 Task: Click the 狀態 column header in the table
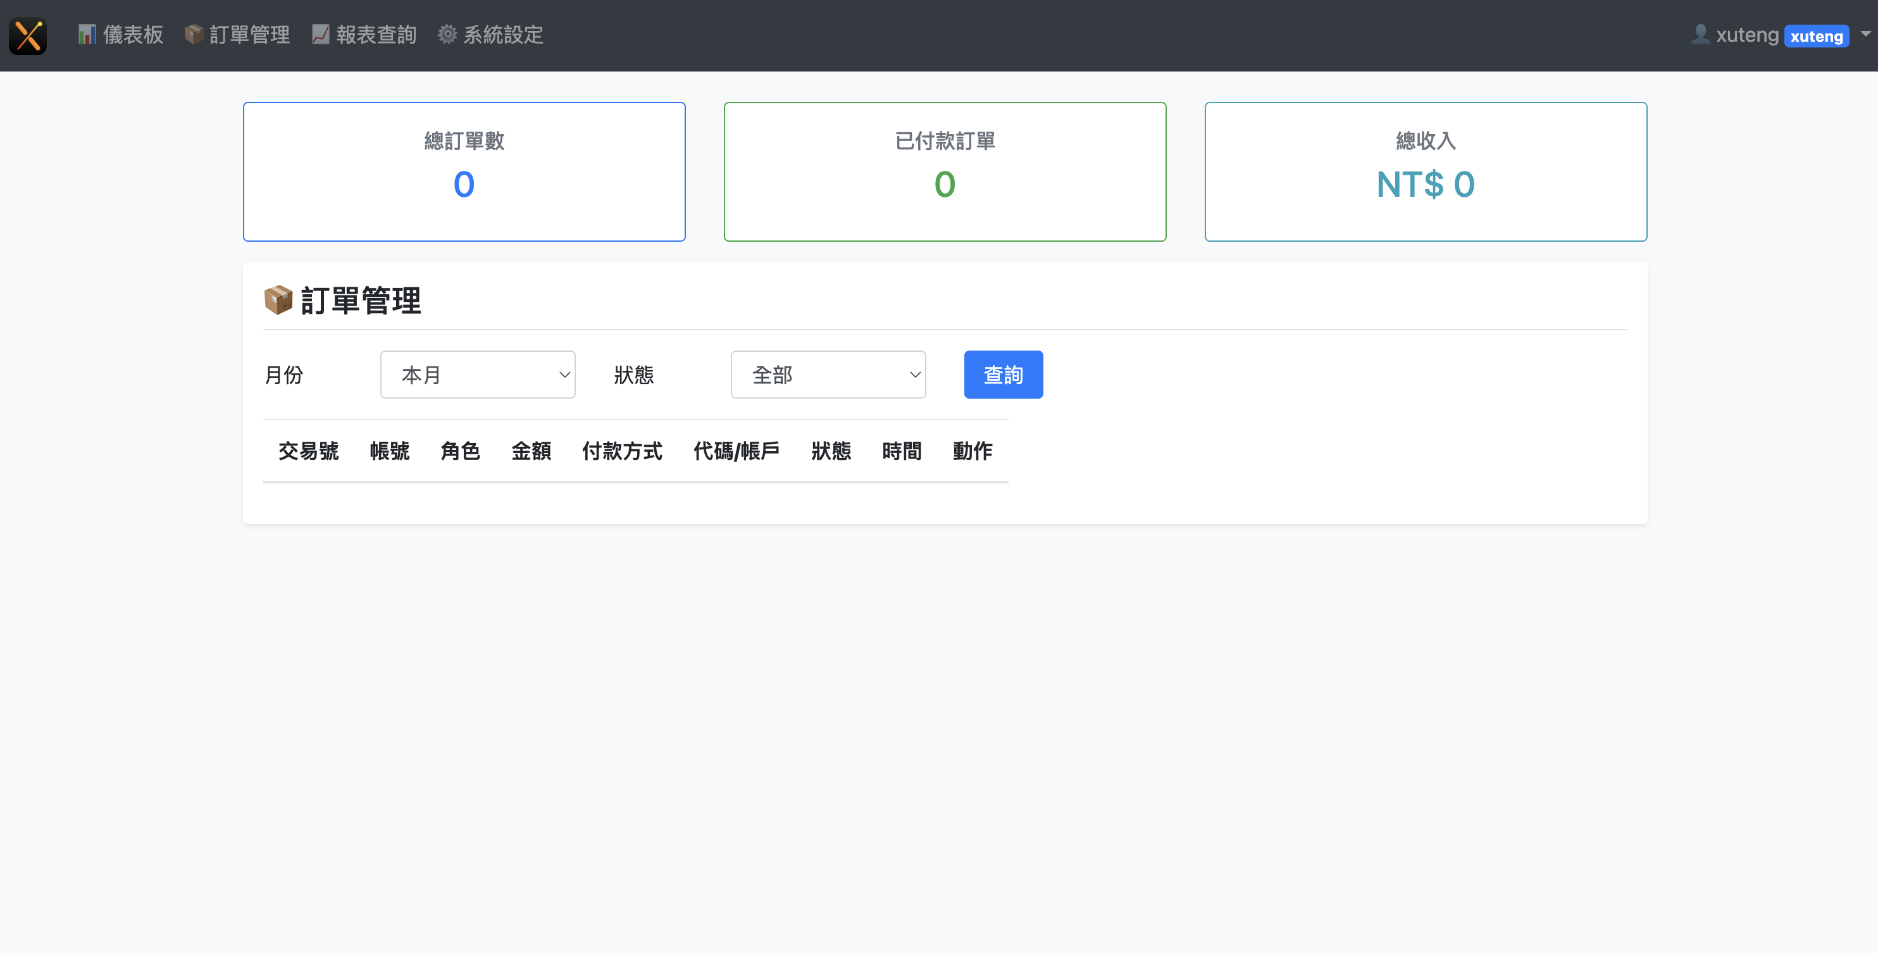[832, 451]
